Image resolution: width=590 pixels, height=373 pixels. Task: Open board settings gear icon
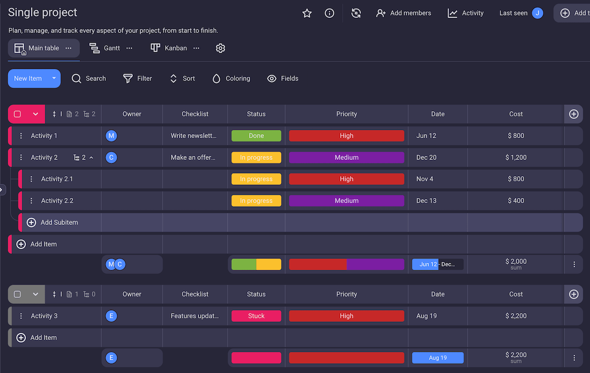pyautogui.click(x=220, y=48)
